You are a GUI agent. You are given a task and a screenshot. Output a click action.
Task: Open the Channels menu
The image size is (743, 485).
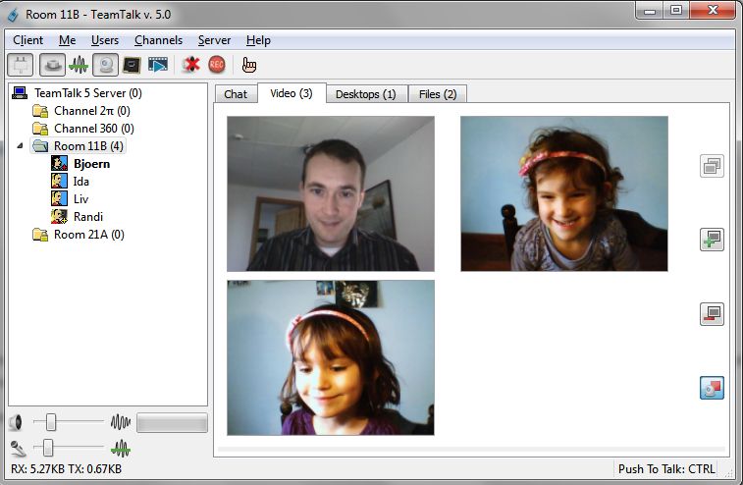point(158,40)
